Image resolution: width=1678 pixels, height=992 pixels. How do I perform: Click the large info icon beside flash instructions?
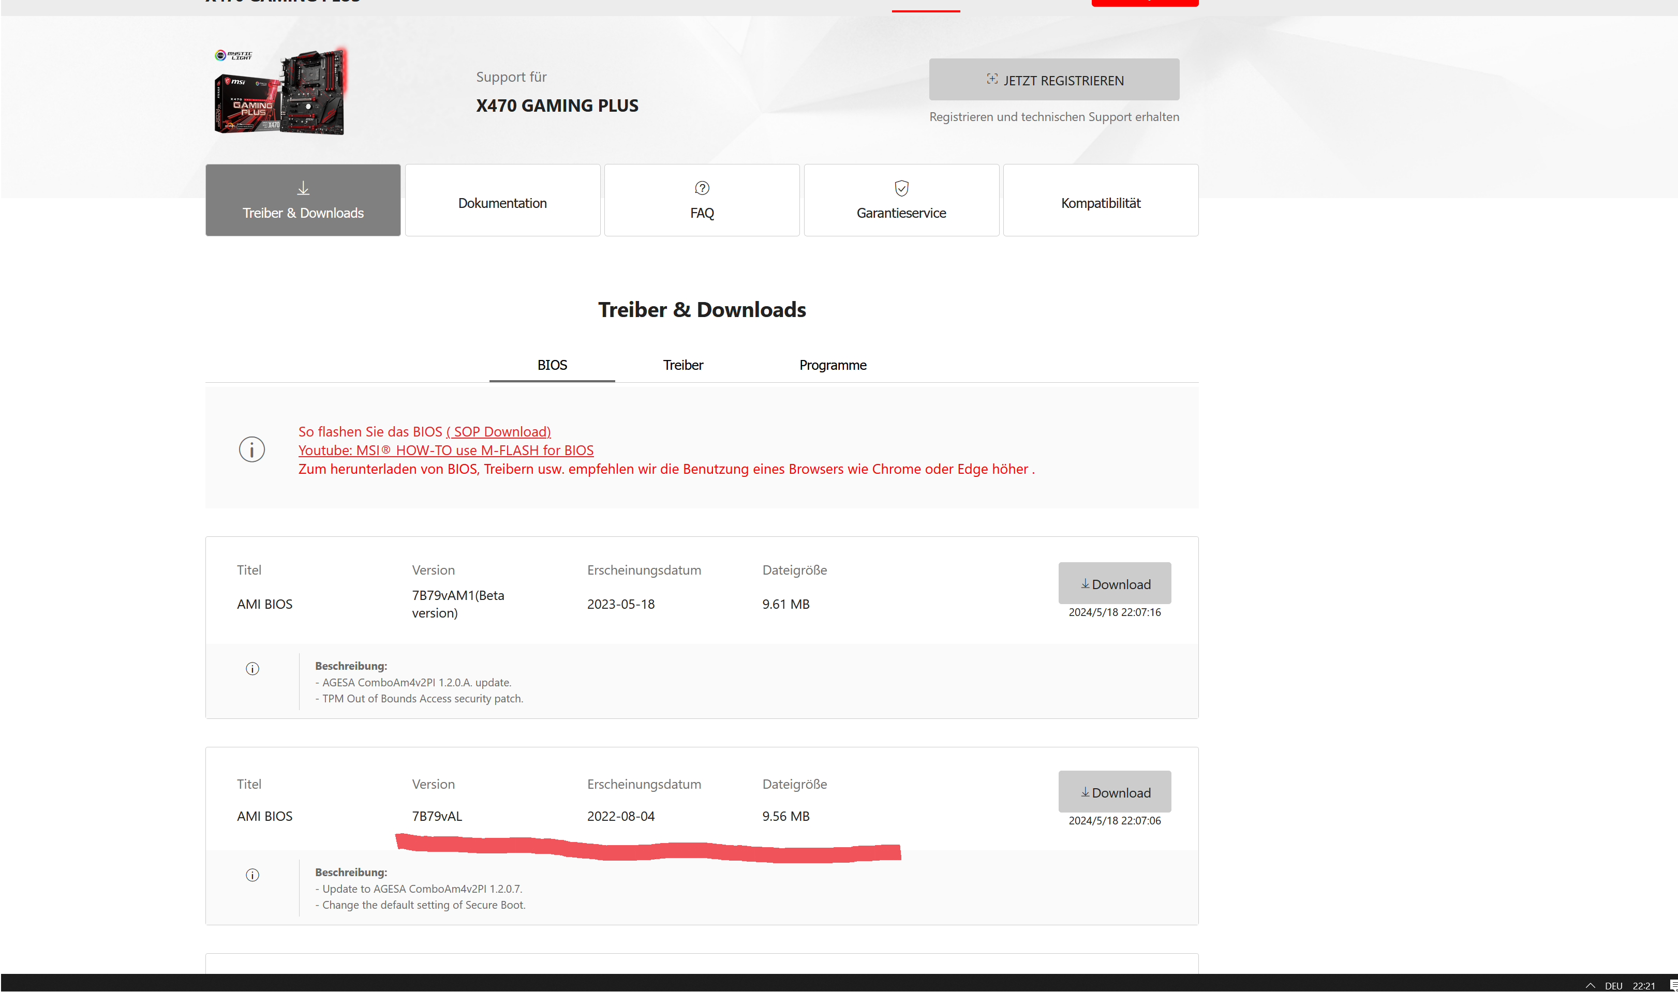251,449
